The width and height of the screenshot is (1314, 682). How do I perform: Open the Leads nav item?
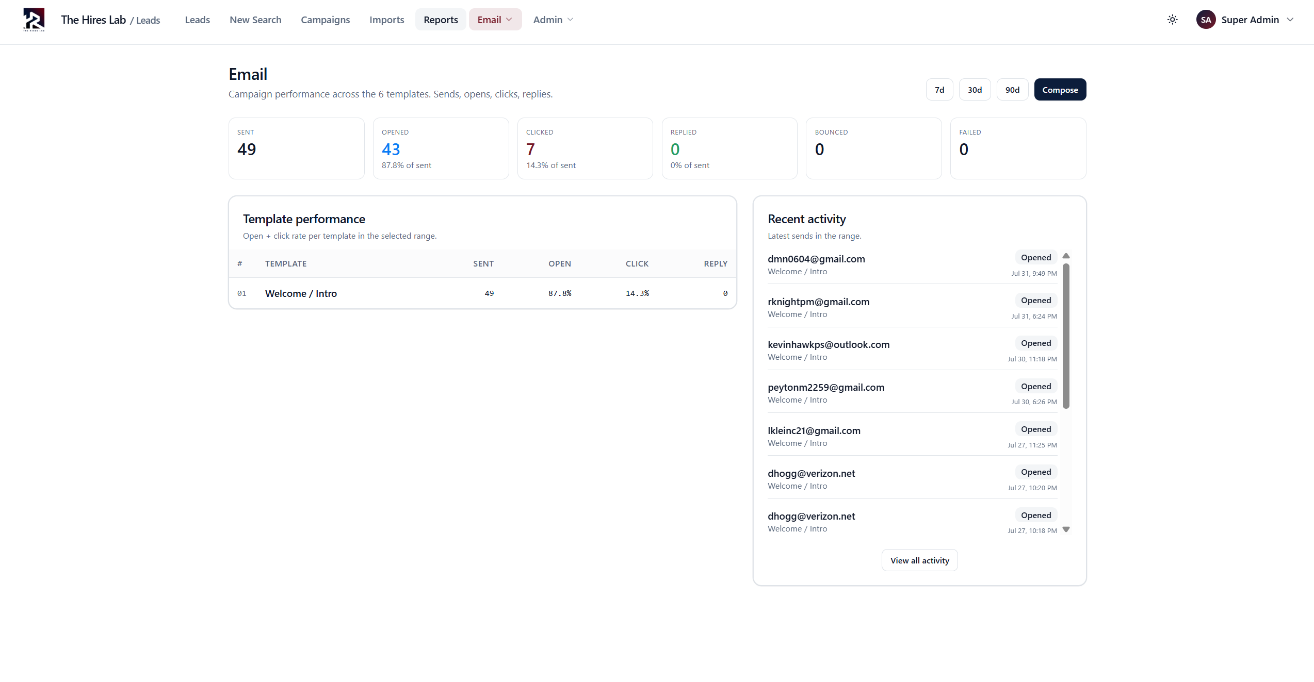[197, 20]
